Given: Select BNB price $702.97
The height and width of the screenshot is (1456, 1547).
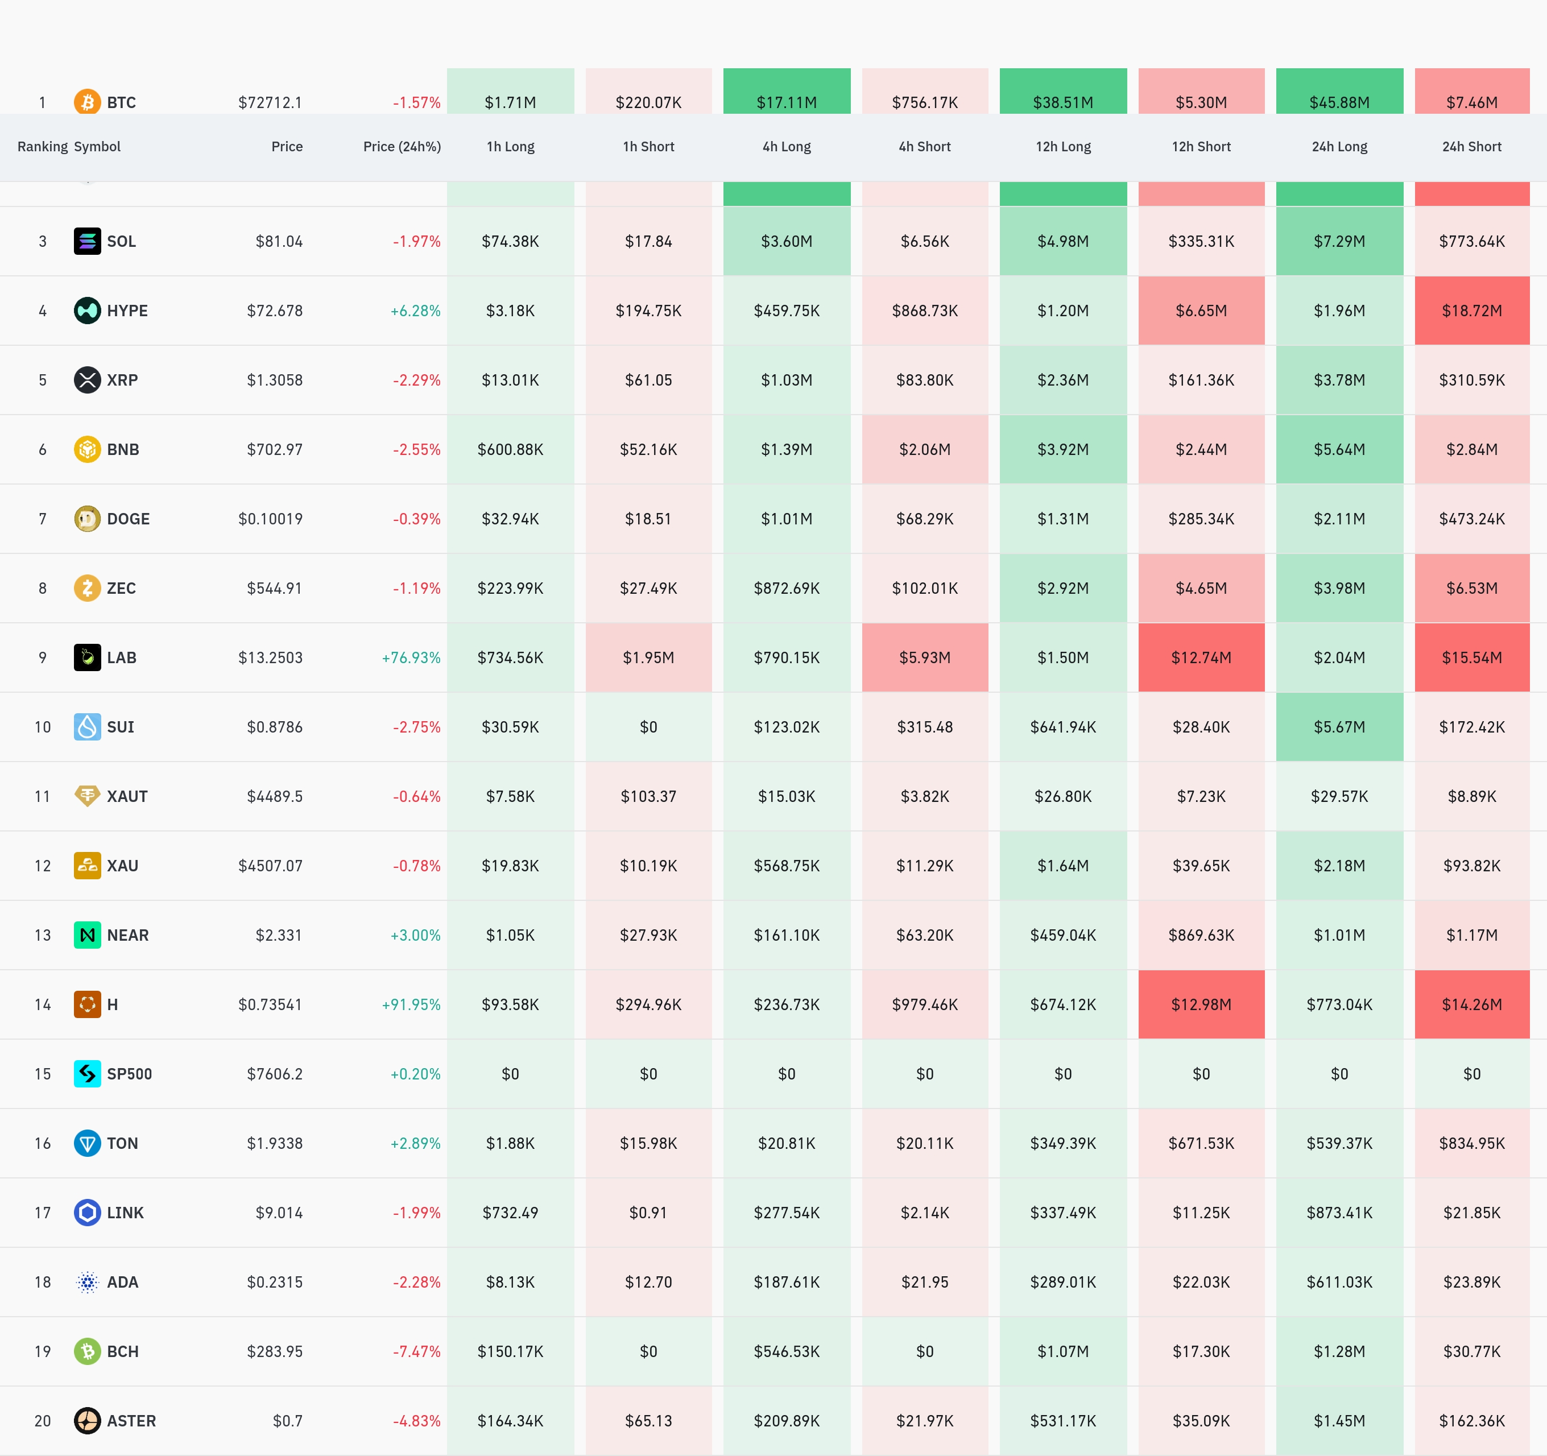Looking at the screenshot, I should coord(275,449).
